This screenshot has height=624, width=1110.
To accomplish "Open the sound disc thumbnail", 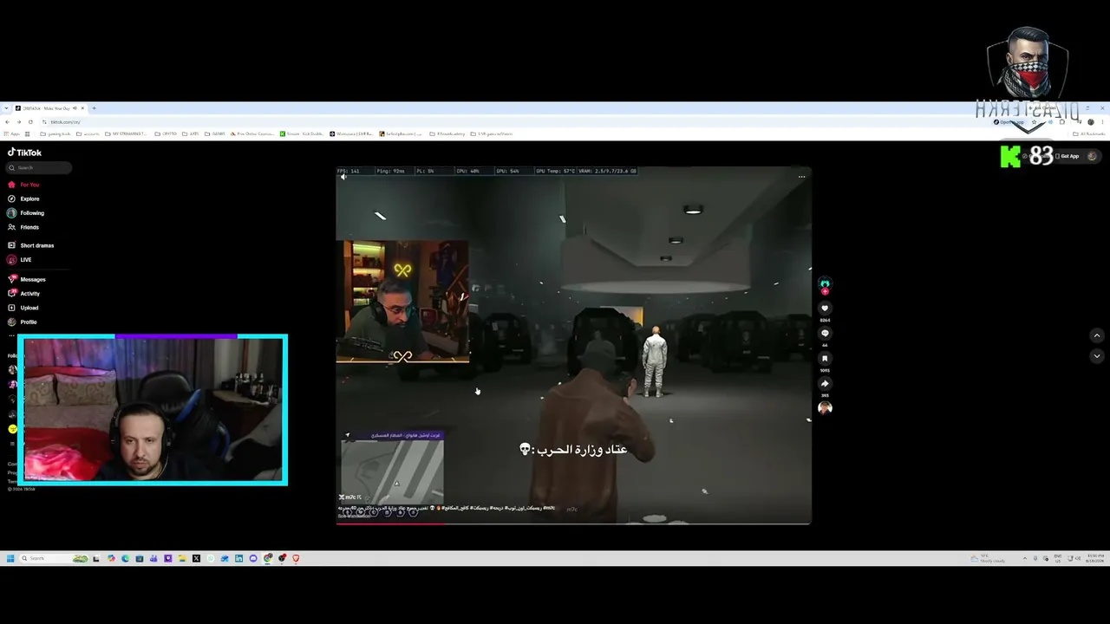I will coord(825,407).
